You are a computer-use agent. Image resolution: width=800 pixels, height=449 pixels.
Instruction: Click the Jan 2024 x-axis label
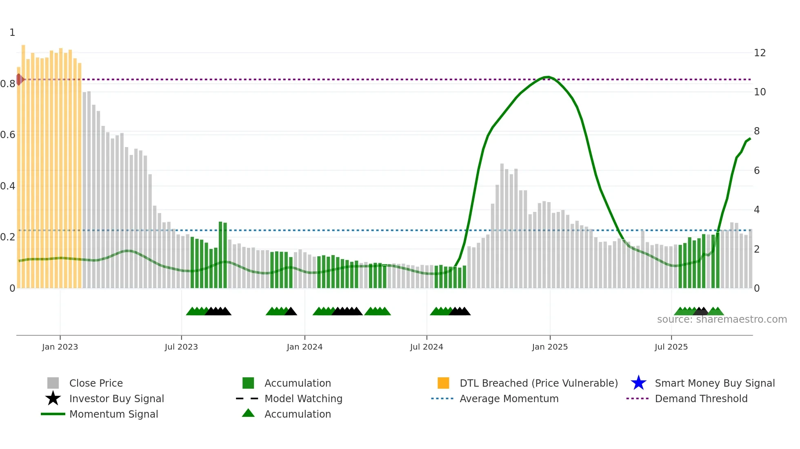pos(304,347)
